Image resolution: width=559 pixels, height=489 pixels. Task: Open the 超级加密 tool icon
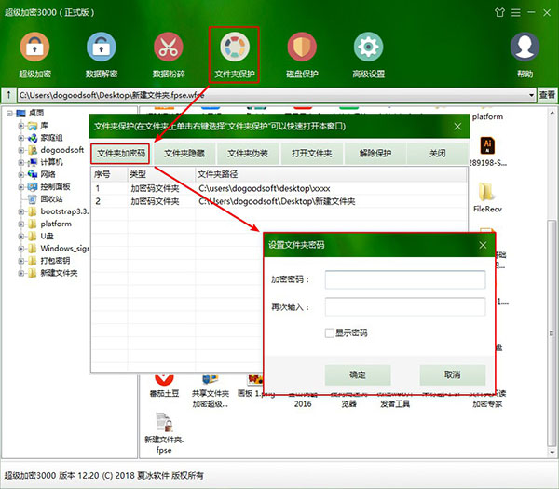tap(34, 48)
